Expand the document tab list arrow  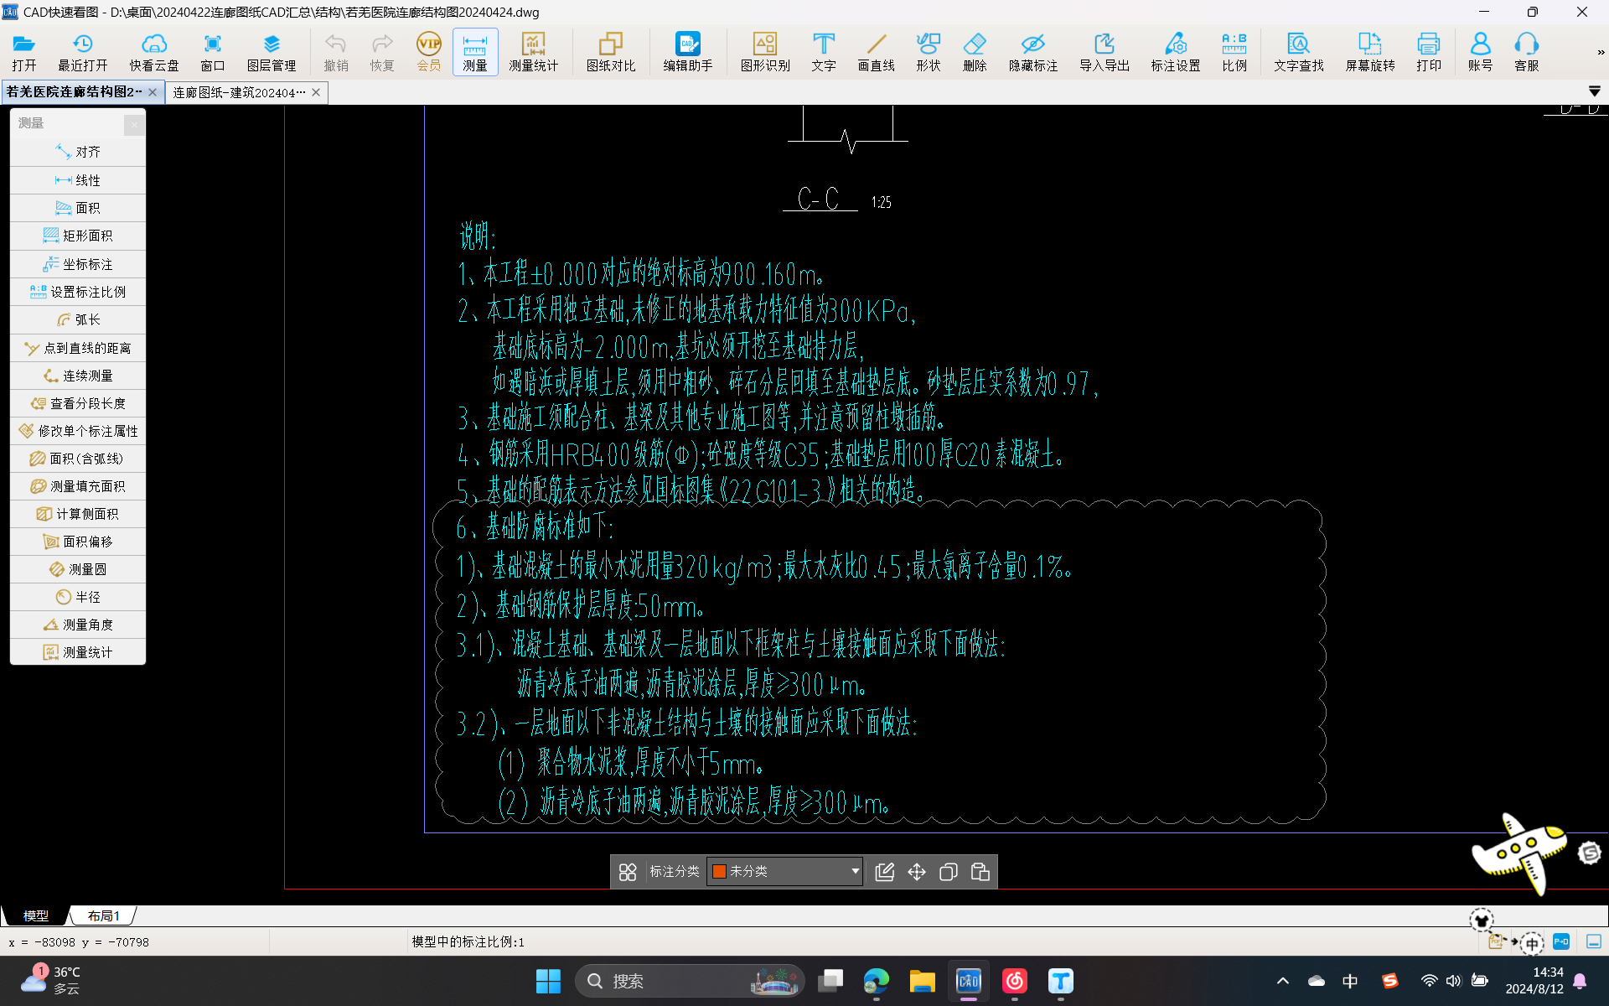(1594, 91)
